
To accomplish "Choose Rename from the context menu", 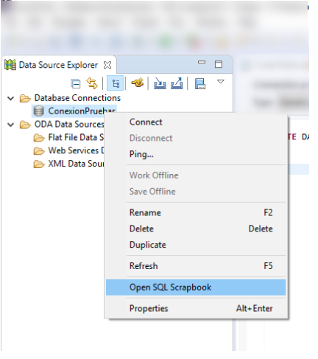I will tap(145, 212).
